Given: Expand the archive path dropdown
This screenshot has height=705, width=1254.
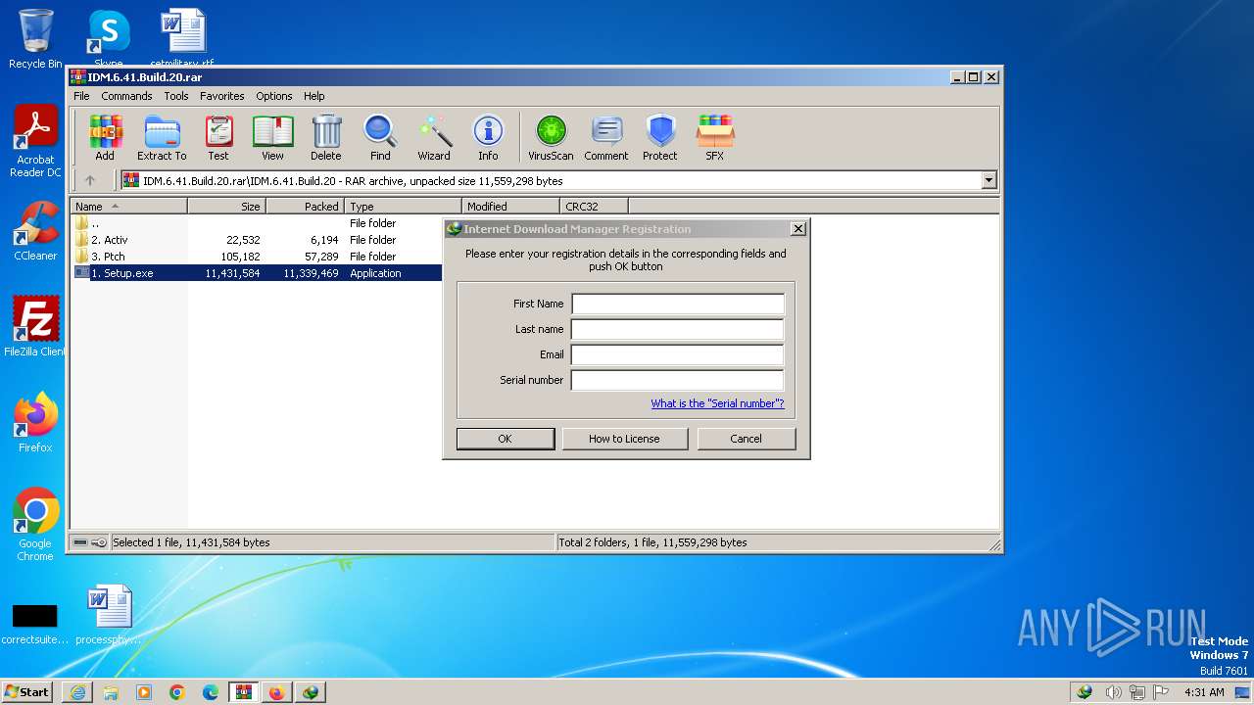Looking at the screenshot, I should pyautogui.click(x=989, y=180).
